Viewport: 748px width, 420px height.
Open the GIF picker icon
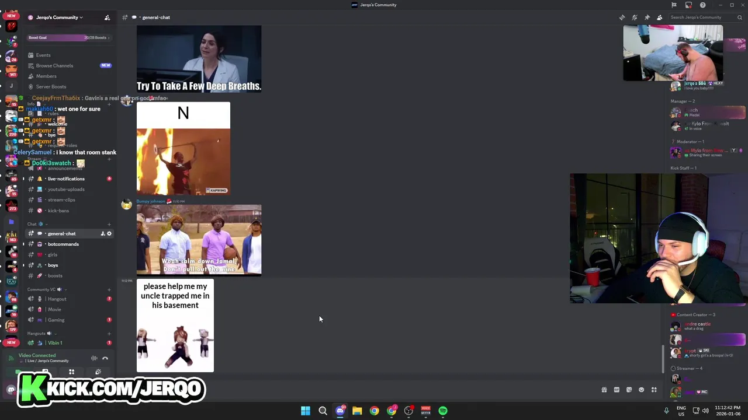click(x=617, y=390)
